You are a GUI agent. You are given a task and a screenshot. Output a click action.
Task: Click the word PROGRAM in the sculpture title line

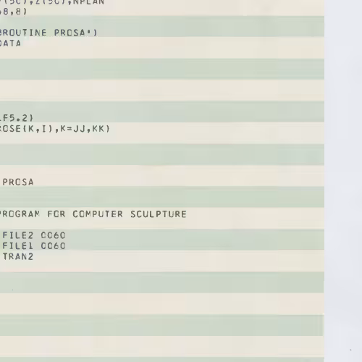(x=20, y=214)
